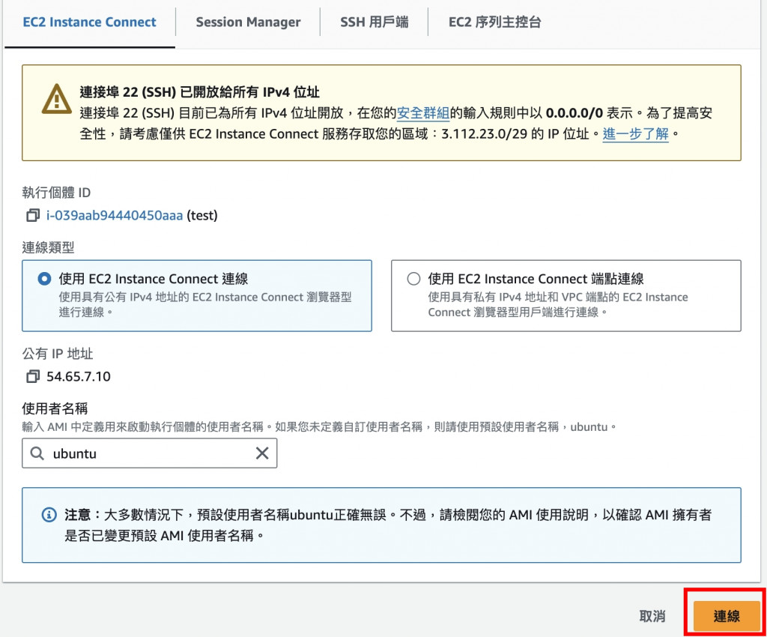
Task: Open the Session Manager tab
Action: 248,22
